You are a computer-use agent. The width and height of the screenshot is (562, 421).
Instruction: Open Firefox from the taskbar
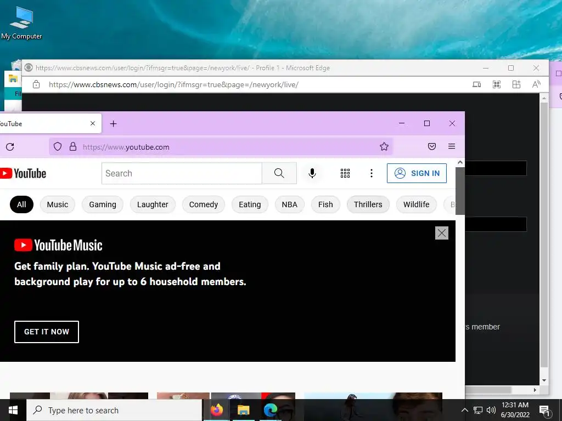click(216, 410)
